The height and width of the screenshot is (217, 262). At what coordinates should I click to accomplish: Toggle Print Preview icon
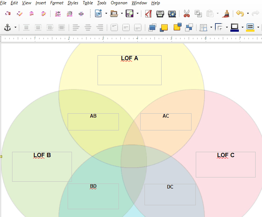point(172,14)
